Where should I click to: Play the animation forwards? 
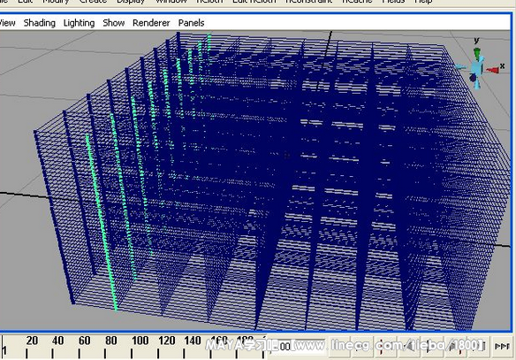[x=431, y=346]
